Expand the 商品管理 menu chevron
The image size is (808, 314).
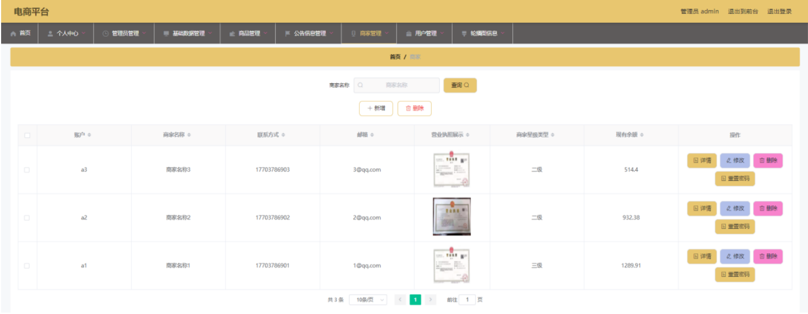[x=266, y=33]
